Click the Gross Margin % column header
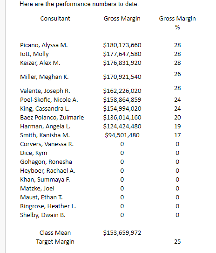 [x=177, y=23]
